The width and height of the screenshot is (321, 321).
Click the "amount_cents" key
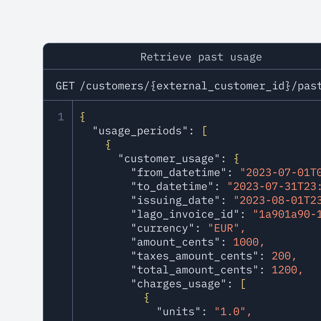point(175,242)
